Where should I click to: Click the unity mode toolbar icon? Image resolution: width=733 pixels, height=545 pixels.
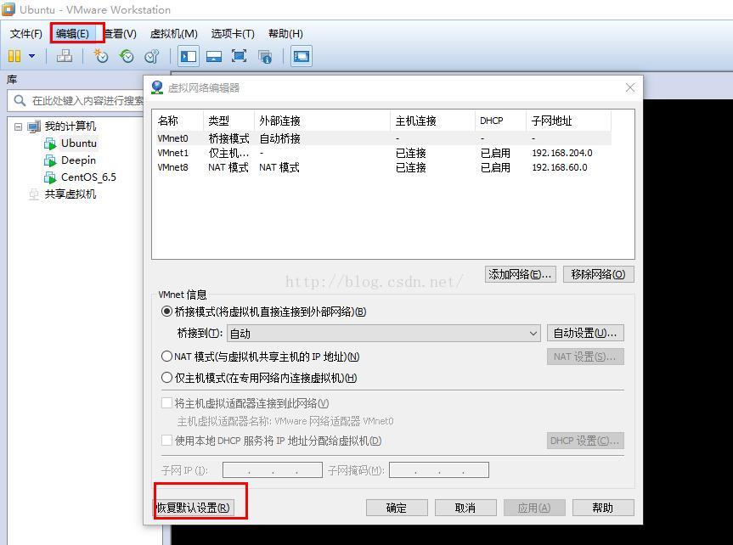point(265,57)
